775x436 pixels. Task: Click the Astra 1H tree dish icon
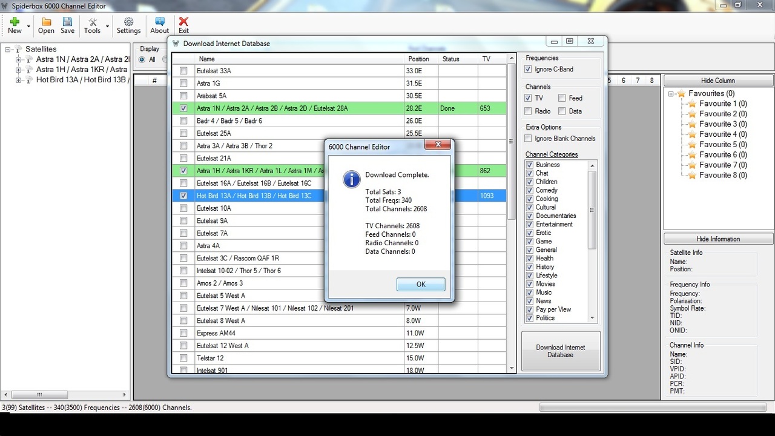(x=29, y=70)
